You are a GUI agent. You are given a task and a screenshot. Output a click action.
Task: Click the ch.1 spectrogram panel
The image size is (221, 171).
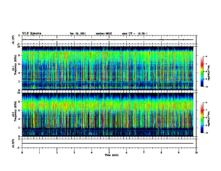coord(108,68)
